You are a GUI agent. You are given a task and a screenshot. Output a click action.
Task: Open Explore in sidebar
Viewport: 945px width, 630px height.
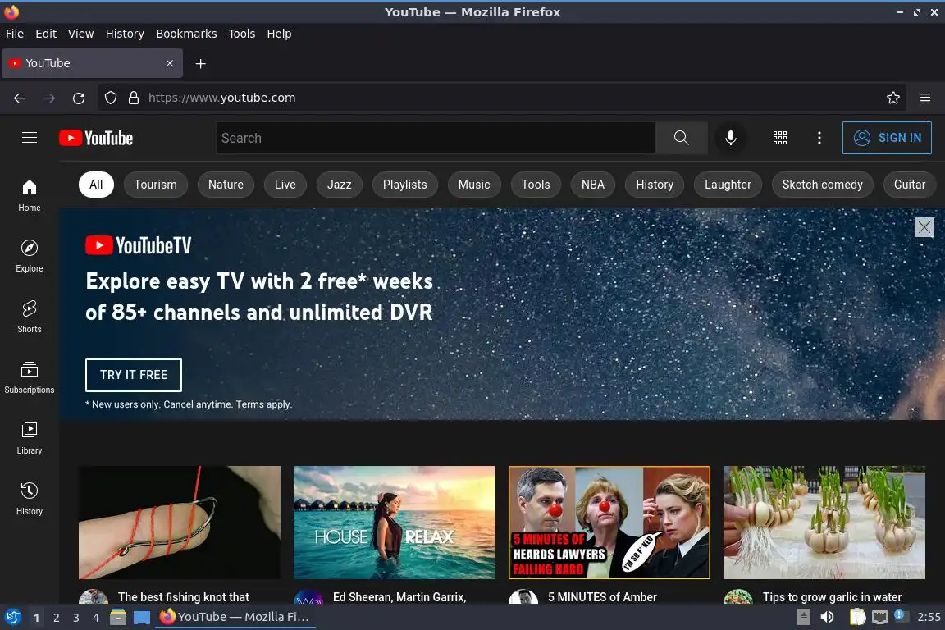pyautogui.click(x=30, y=256)
